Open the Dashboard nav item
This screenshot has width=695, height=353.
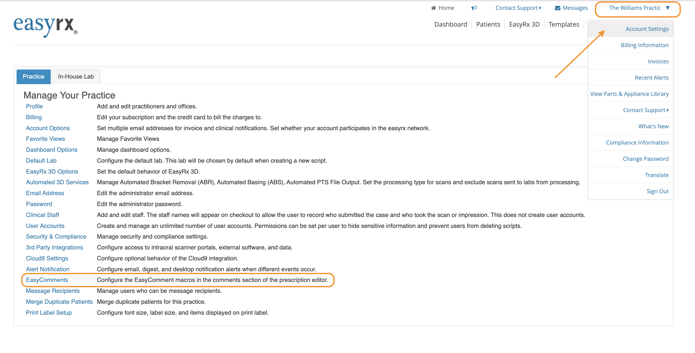point(451,24)
